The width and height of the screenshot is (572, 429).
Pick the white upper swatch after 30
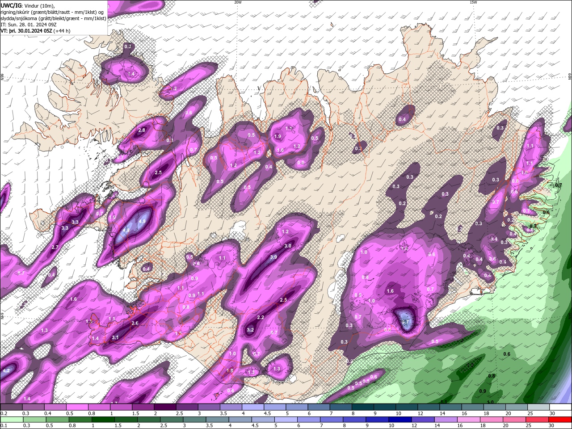[561, 407]
